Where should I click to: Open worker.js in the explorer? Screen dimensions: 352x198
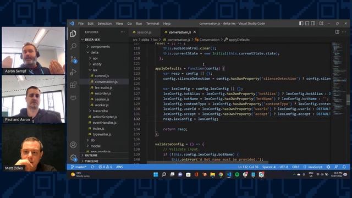coord(101,105)
